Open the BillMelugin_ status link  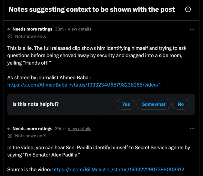[118, 170]
